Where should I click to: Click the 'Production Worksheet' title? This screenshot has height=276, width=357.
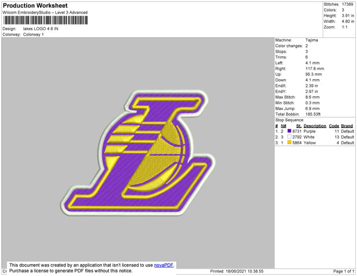pyautogui.click(x=35, y=5)
